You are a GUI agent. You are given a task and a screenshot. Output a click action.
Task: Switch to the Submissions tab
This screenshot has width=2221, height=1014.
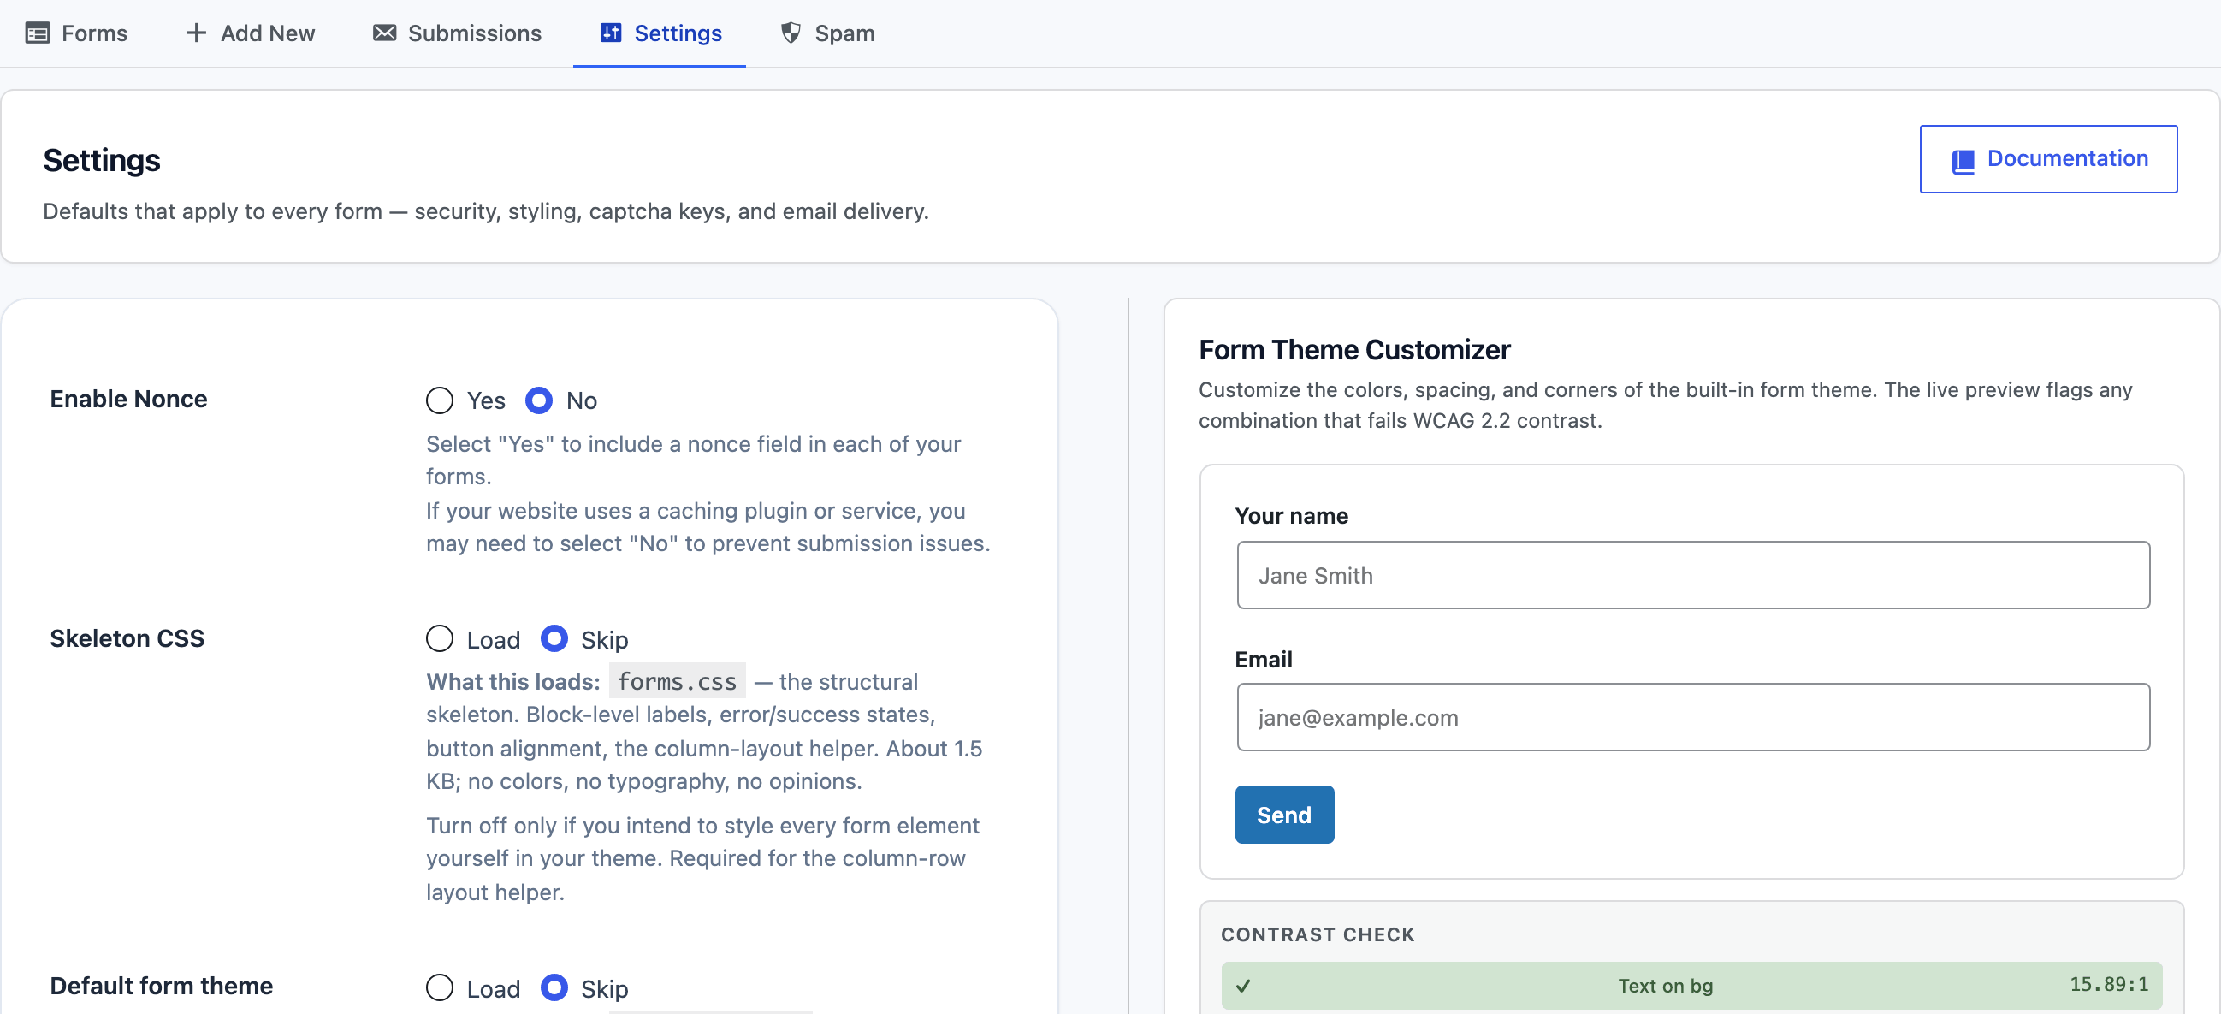click(458, 33)
